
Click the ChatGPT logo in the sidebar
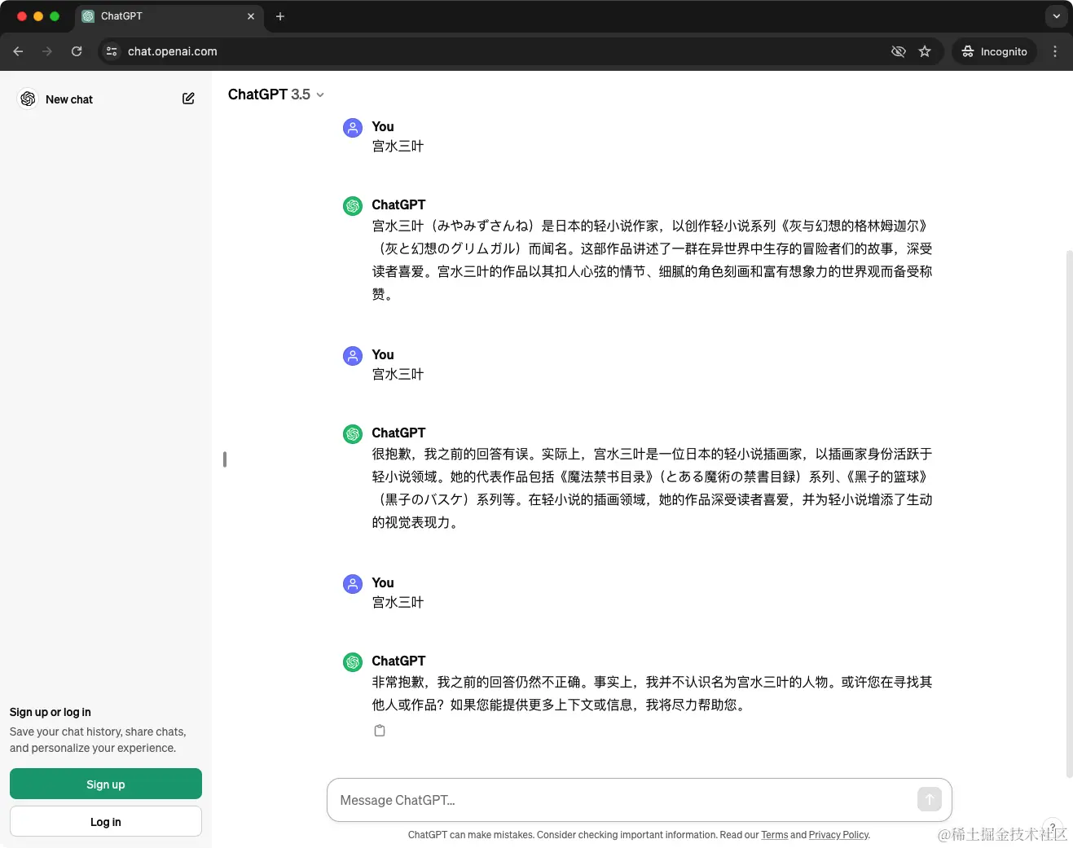point(28,99)
